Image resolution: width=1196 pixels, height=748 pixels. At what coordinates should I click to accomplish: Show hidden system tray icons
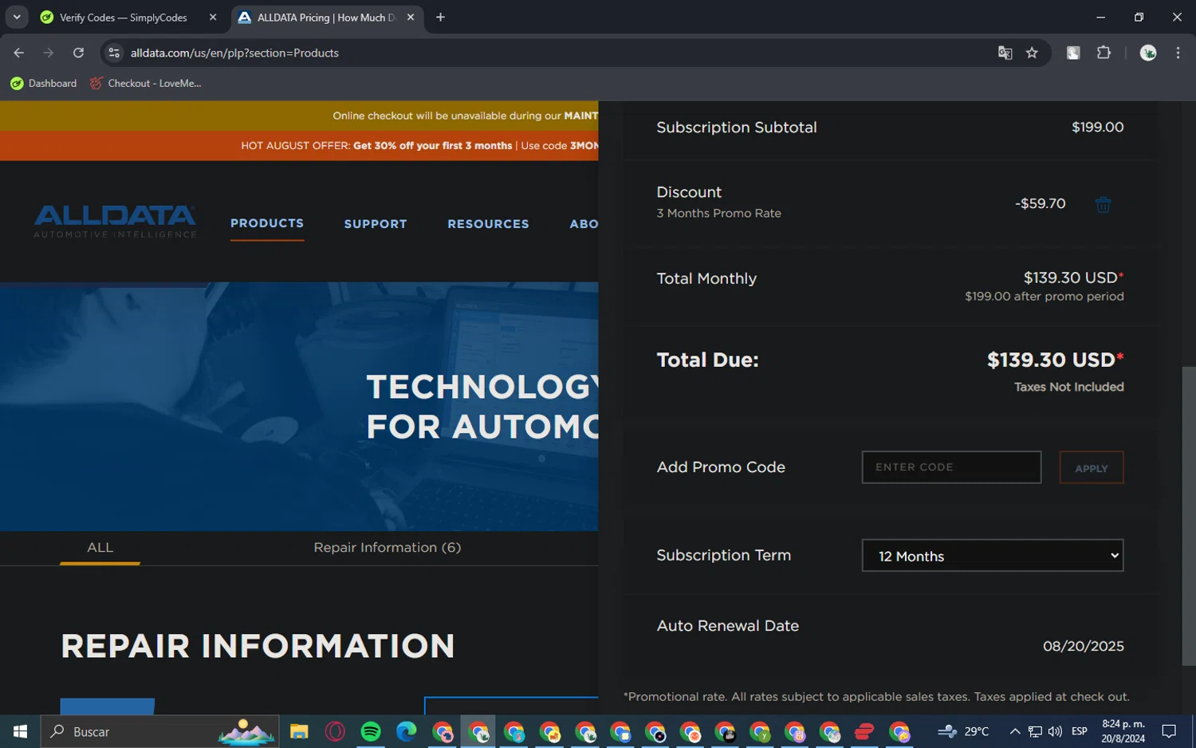click(x=1015, y=731)
